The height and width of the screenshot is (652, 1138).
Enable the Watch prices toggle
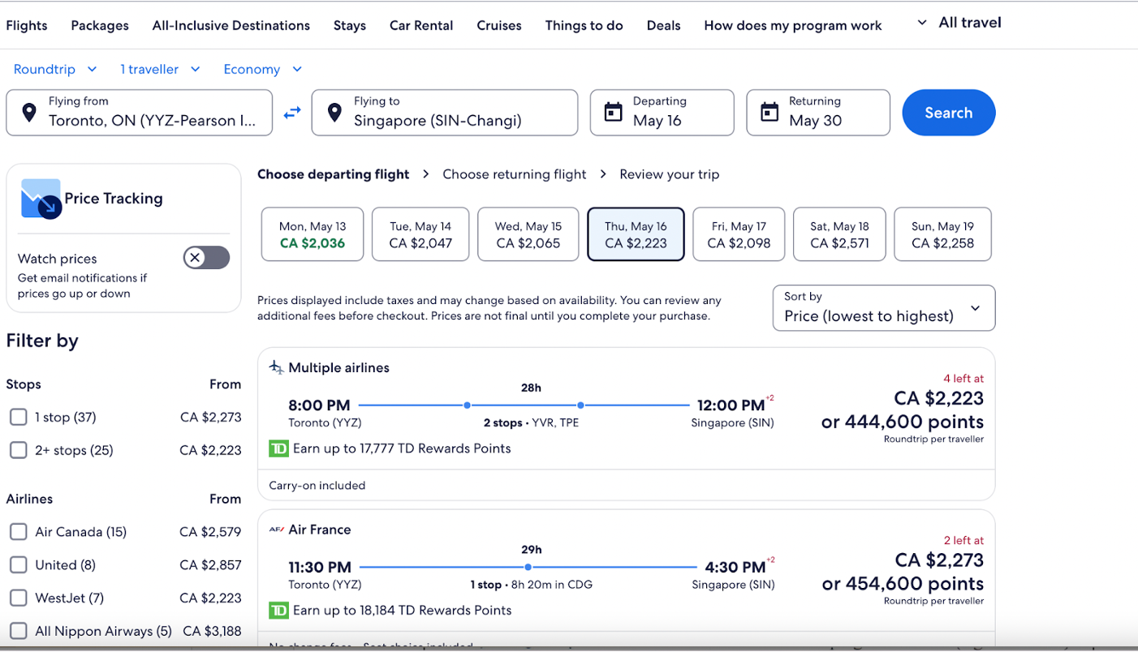pos(206,258)
